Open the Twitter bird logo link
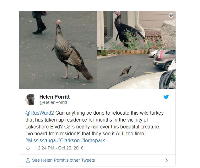Screen dimensions: 200x168 pos(166,97)
